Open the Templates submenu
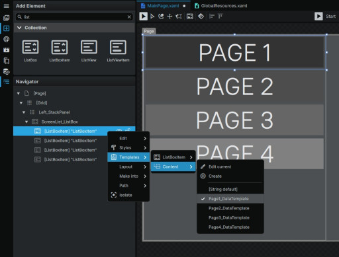 pyautogui.click(x=128, y=157)
